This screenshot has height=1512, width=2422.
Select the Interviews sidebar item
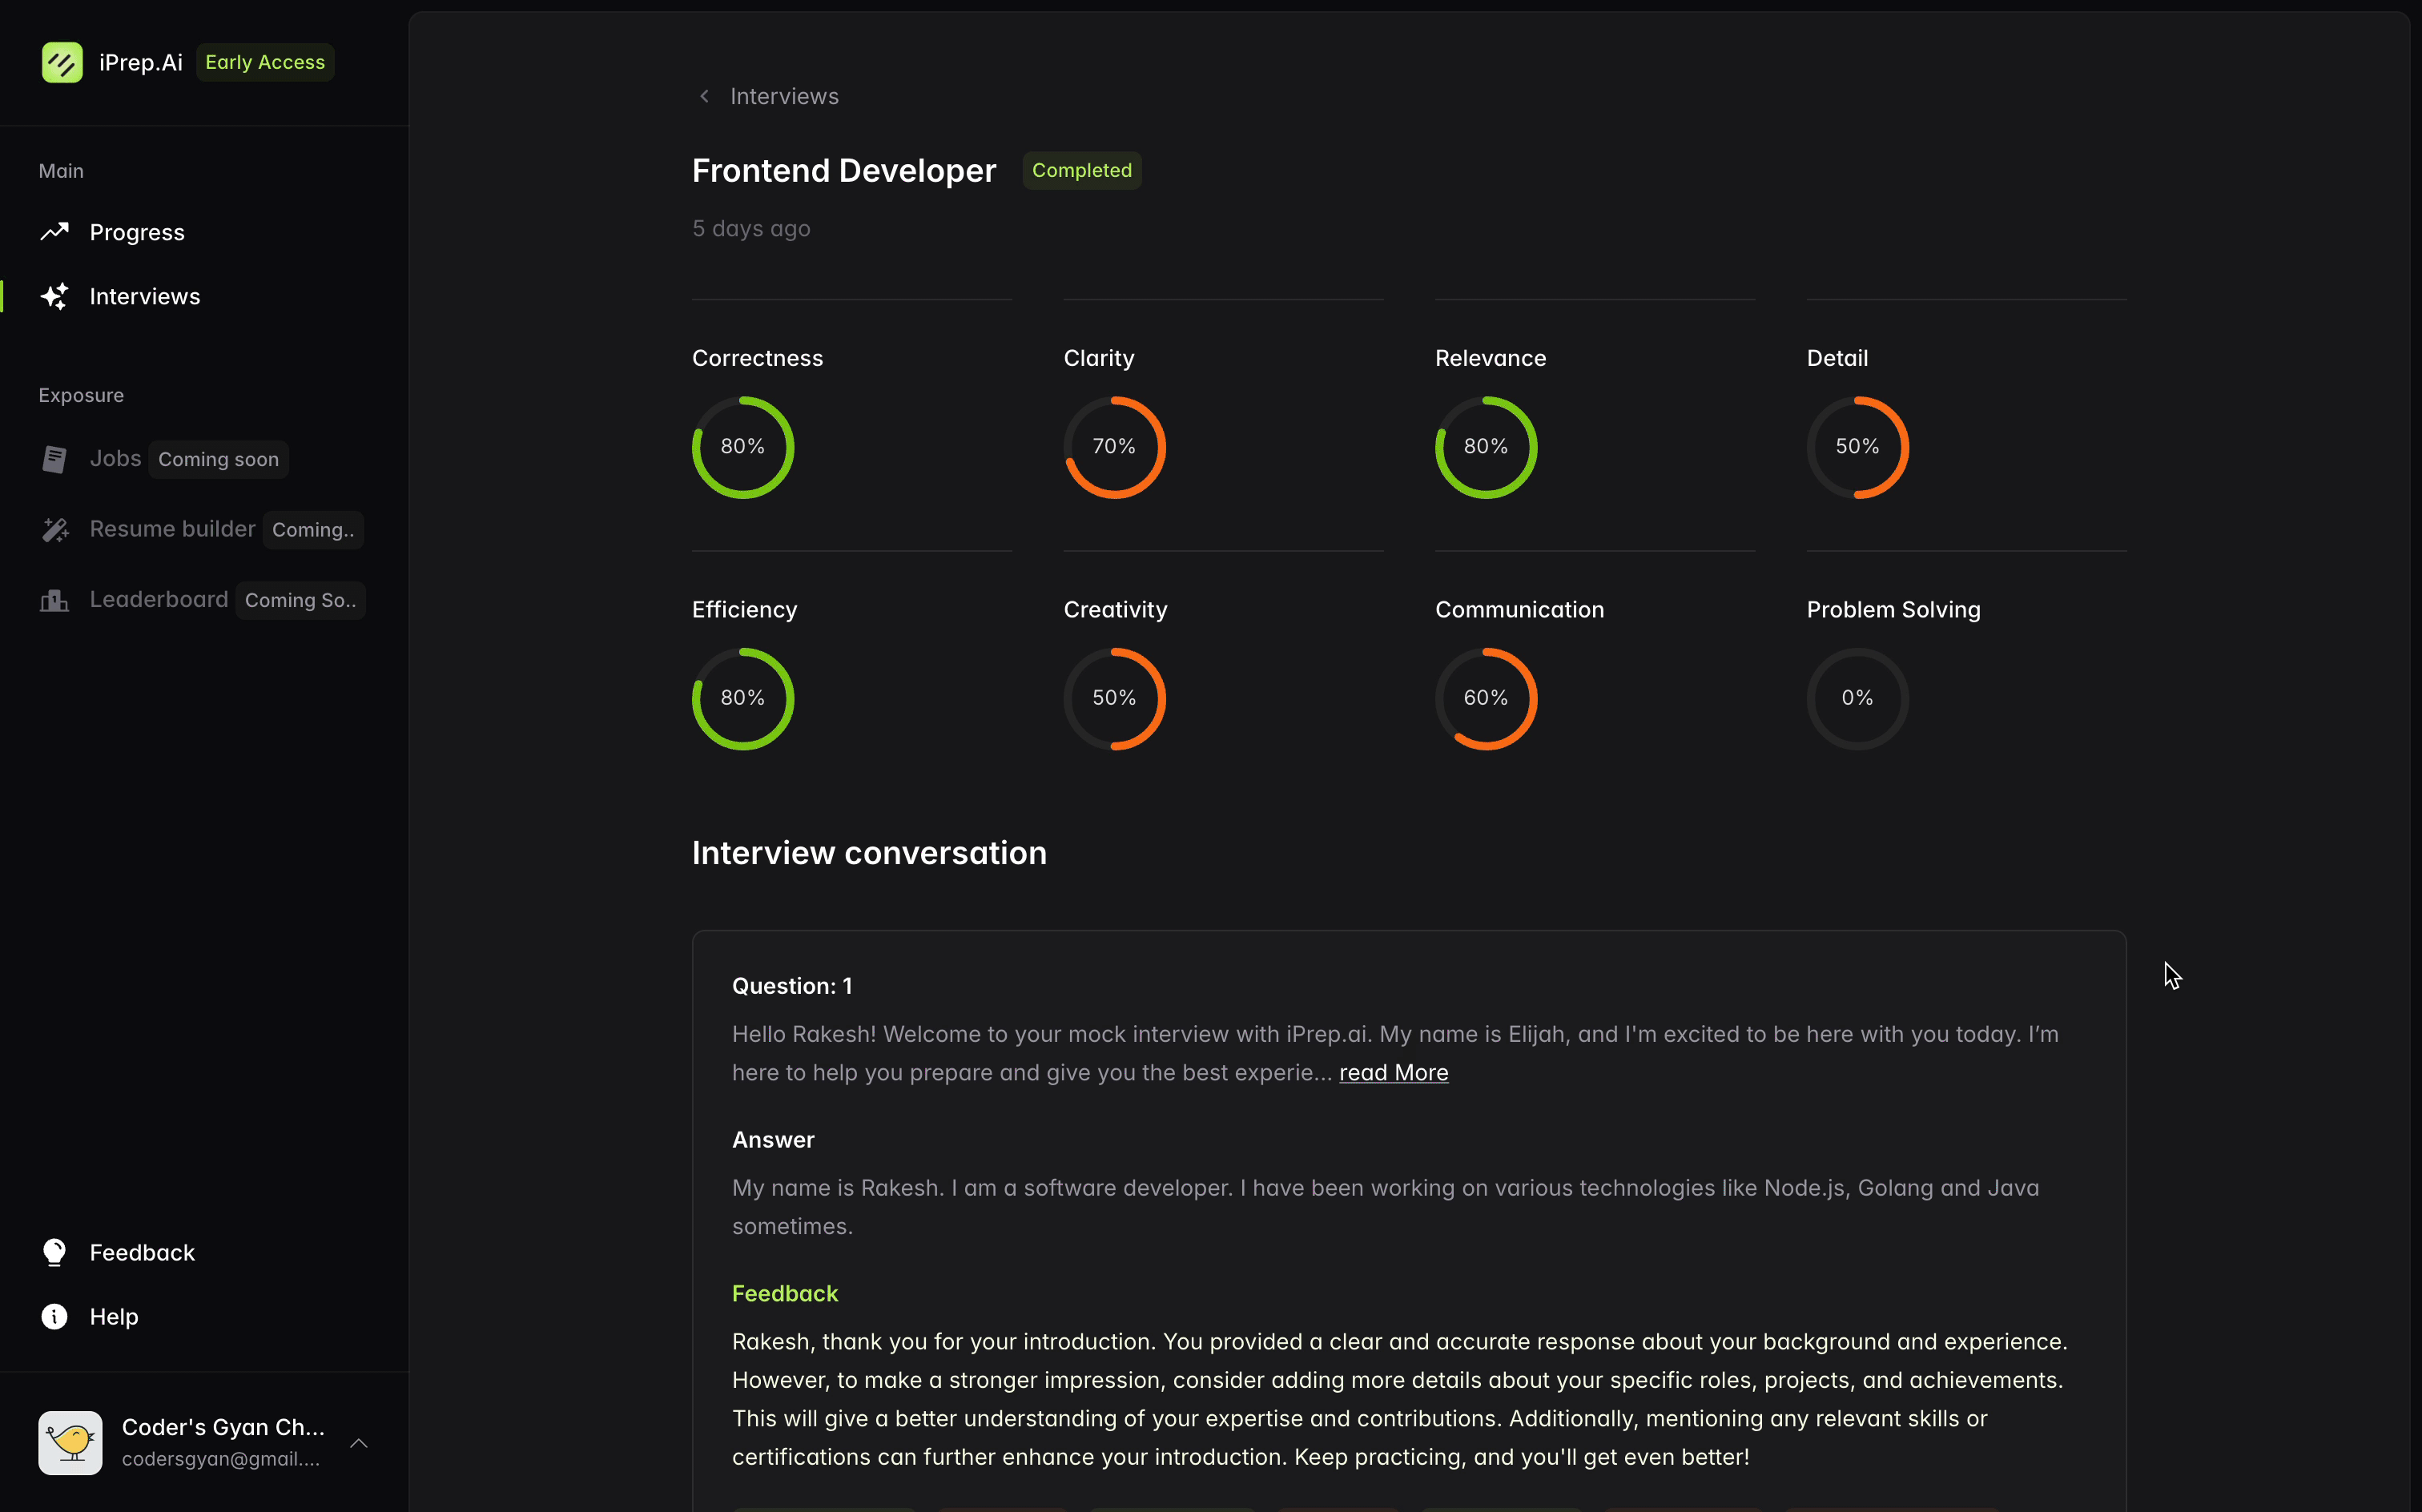pos(145,296)
